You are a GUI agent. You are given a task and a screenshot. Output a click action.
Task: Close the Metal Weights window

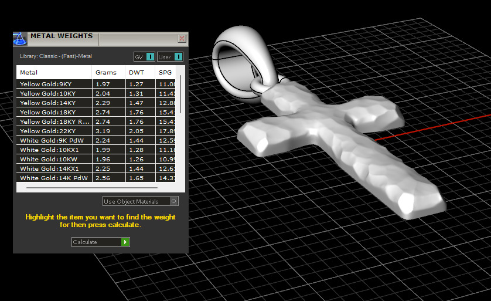click(x=182, y=39)
